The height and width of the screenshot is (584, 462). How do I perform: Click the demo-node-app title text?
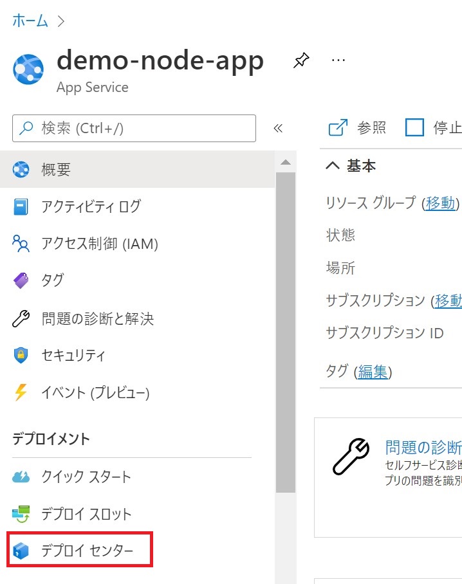pyautogui.click(x=160, y=60)
